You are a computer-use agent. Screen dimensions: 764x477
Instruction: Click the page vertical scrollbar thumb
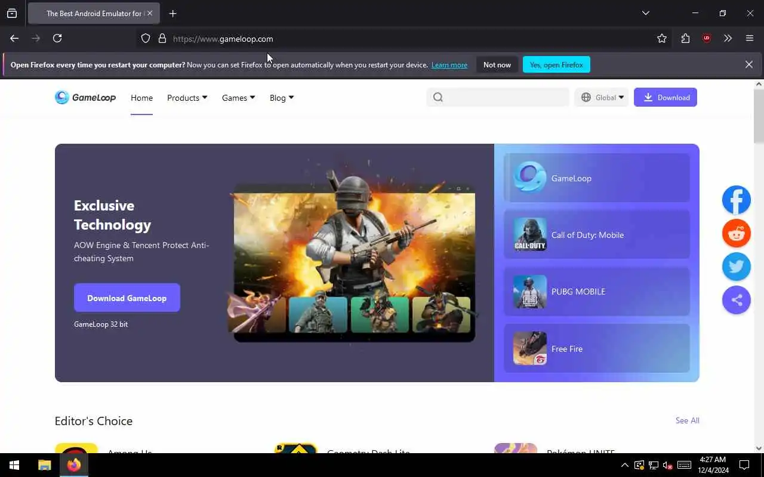pos(759,116)
